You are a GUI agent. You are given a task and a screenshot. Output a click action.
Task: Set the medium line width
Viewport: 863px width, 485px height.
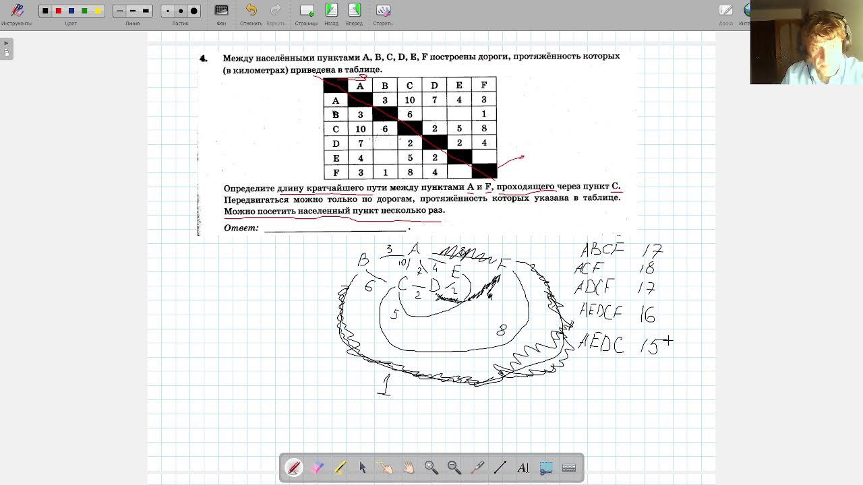(x=132, y=11)
